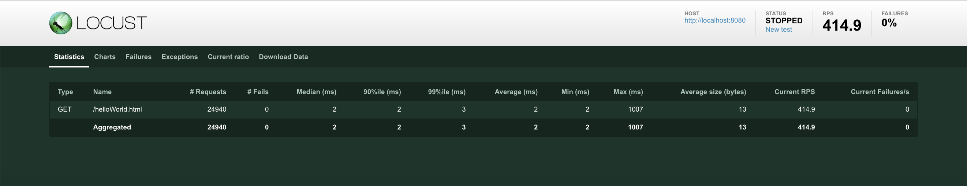967x186 pixels.
Task: Sort table by Name column header
Action: click(102, 92)
